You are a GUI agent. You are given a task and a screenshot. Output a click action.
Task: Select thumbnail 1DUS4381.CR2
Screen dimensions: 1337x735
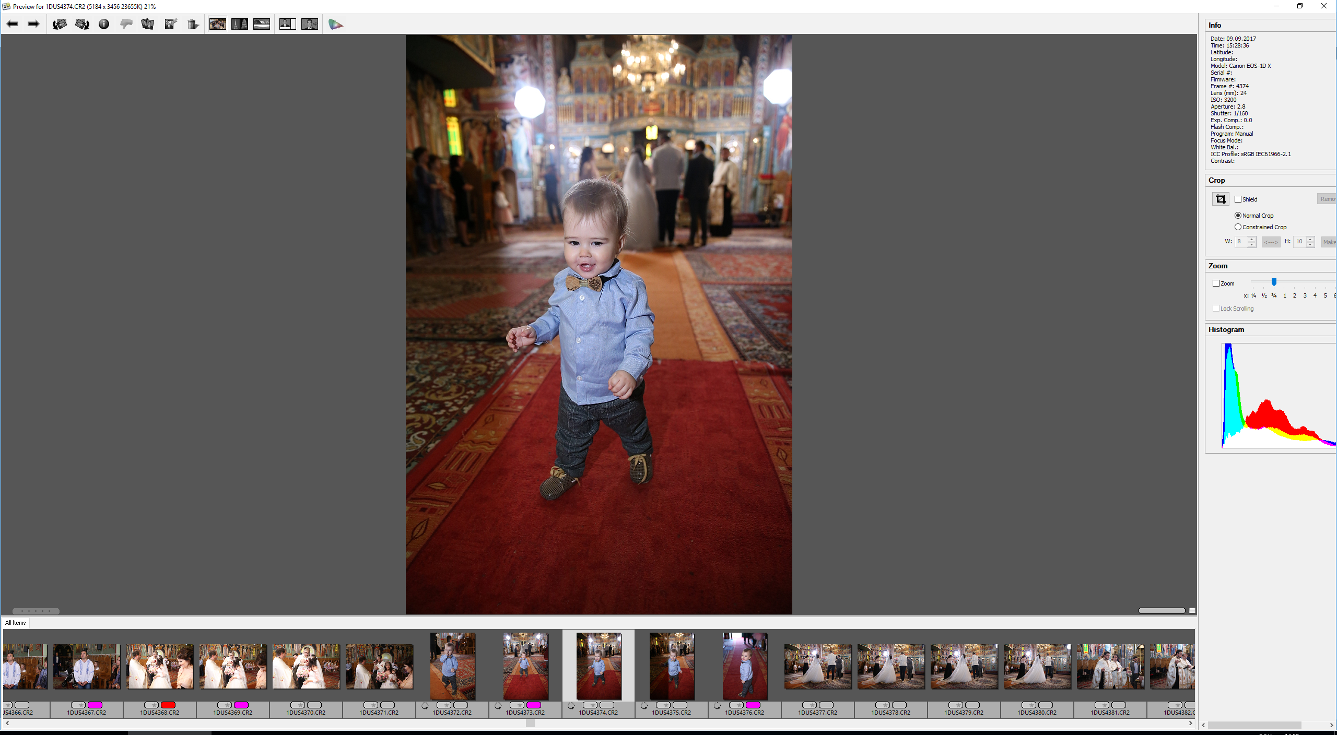[1110, 666]
